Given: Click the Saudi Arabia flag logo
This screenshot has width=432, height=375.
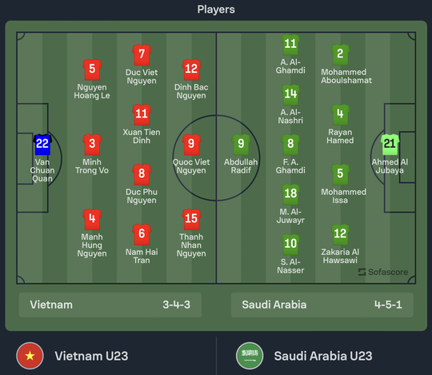Looking at the screenshot, I should pyautogui.click(x=250, y=356).
